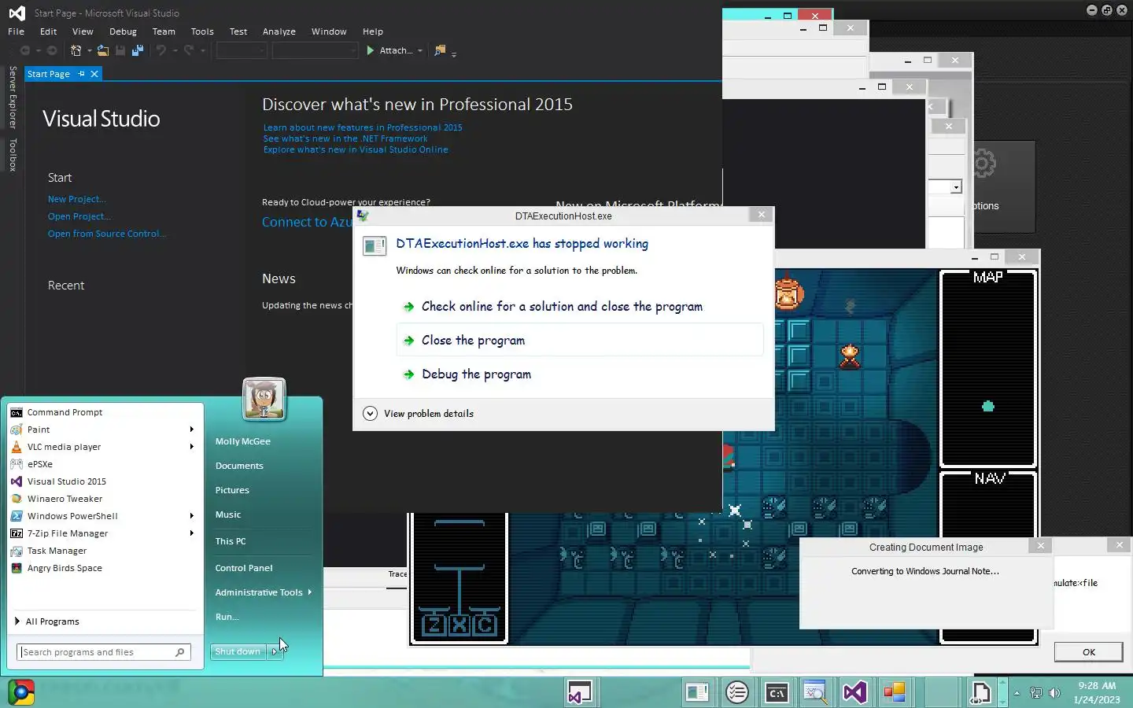Open Control Panel from Start menu
This screenshot has height=708, width=1133.
tap(244, 568)
